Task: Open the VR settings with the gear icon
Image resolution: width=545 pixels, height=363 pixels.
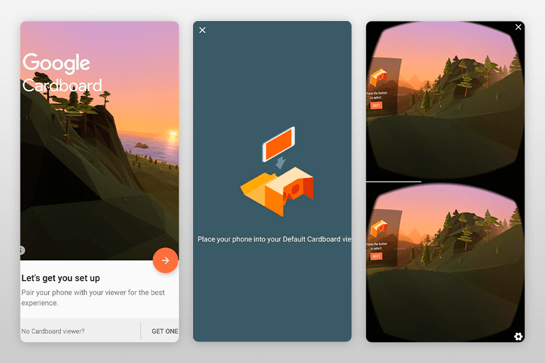Action: 518,336
